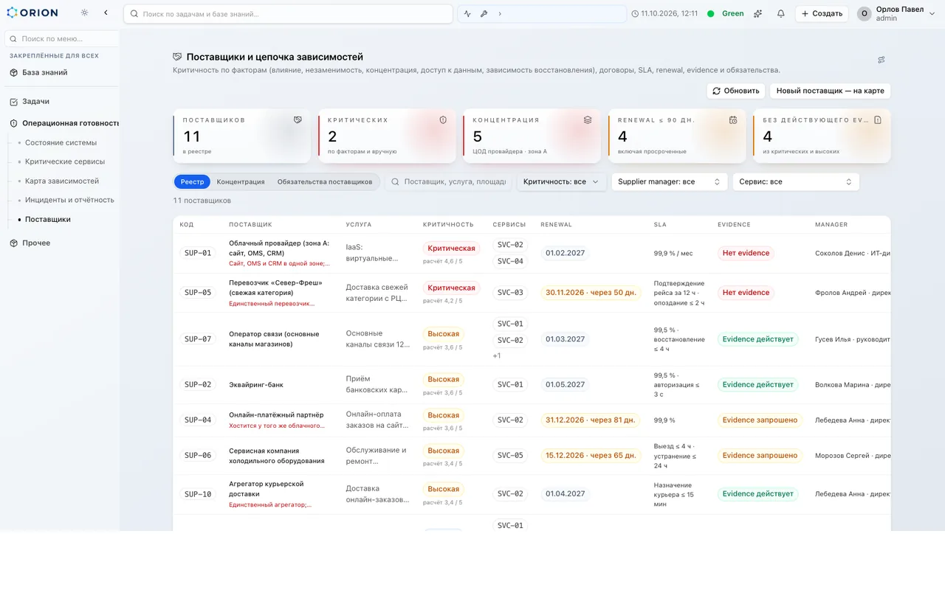
Task: Toggle the light/dark theme sun icon
Action: point(85,13)
